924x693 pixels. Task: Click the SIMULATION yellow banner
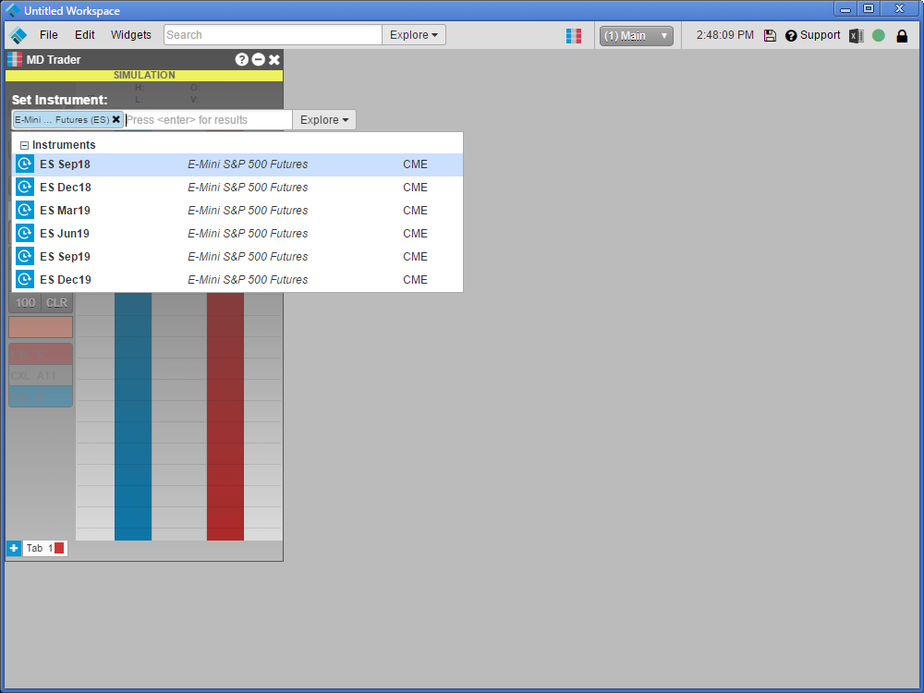144,76
